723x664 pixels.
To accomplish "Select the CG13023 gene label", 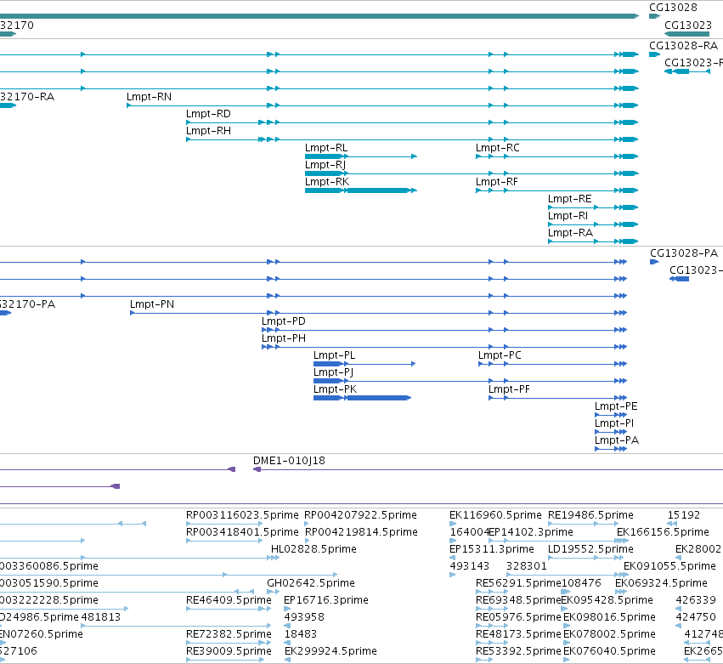I will (688, 25).
